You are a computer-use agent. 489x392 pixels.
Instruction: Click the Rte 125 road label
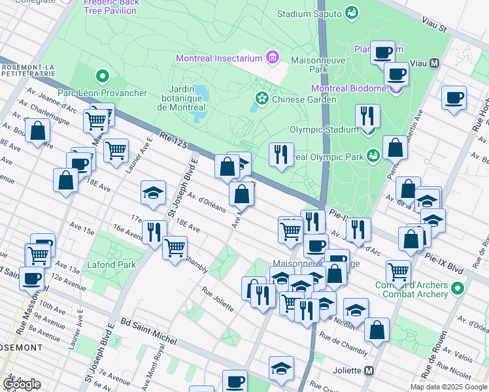point(173,140)
